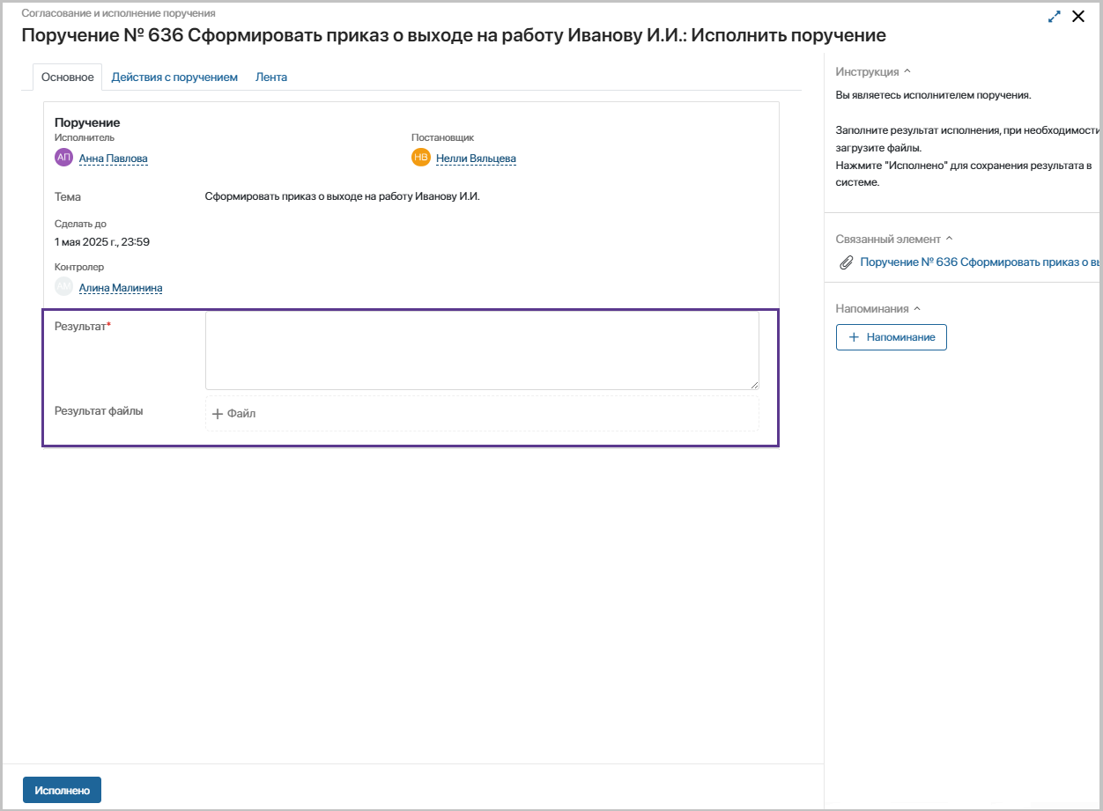The width and height of the screenshot is (1103, 811).
Task: Click the paperclip icon by linked element
Action: pos(846,262)
